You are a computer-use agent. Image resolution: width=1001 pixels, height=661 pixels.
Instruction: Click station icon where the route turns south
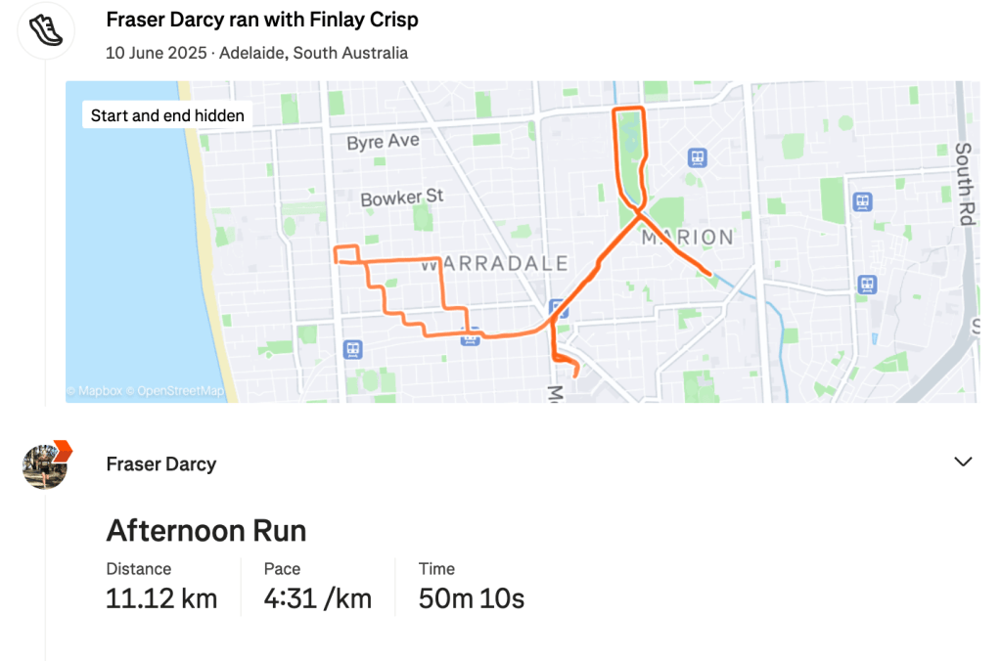[558, 309]
